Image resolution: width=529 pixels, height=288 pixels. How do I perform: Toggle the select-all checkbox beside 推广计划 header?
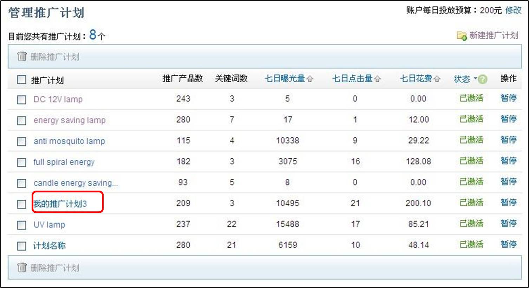tap(22, 80)
